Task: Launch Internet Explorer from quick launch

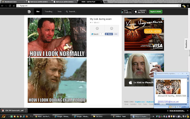Action: pos(24,116)
